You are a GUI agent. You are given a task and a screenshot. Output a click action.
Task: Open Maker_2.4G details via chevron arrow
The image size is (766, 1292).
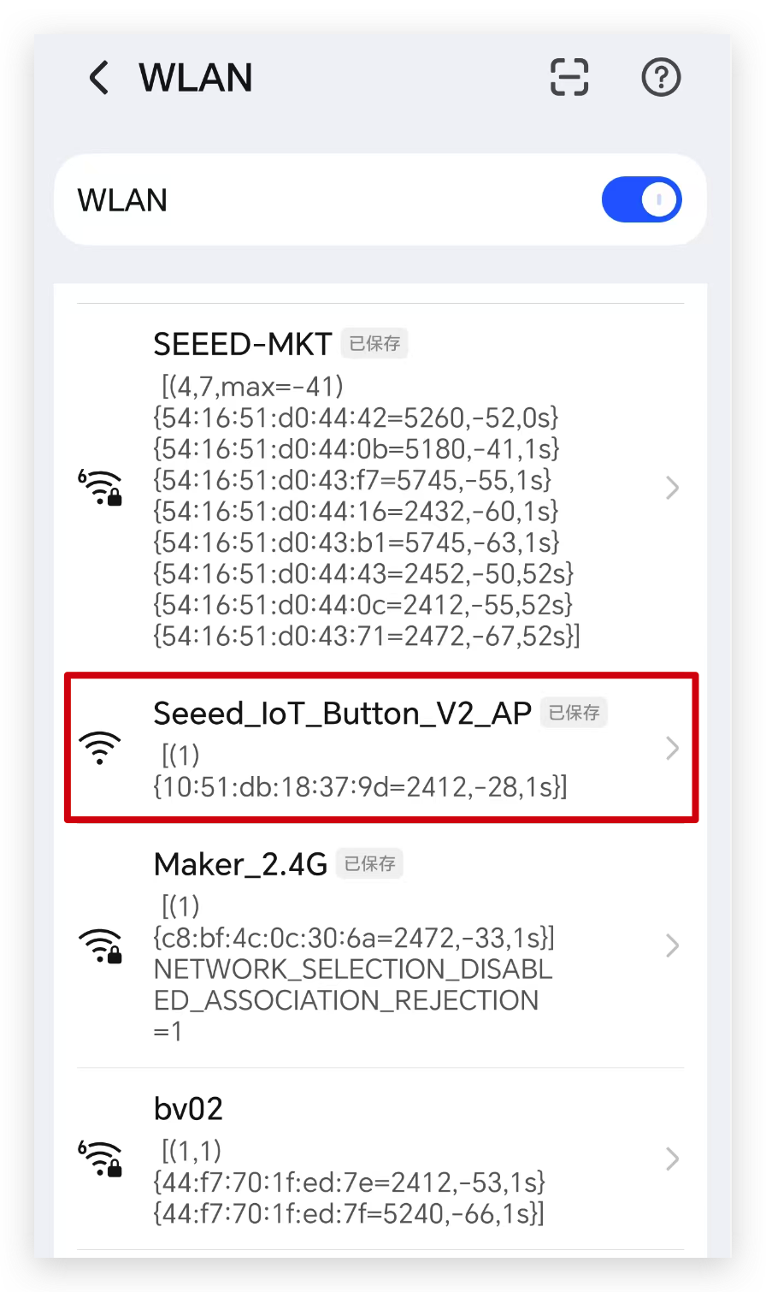click(x=673, y=946)
